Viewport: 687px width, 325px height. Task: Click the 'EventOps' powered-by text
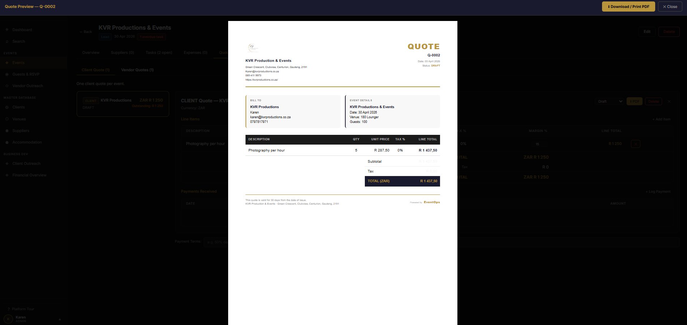(x=432, y=202)
